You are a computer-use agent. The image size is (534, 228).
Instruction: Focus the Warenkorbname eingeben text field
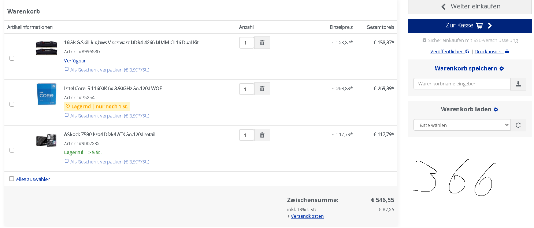click(462, 84)
